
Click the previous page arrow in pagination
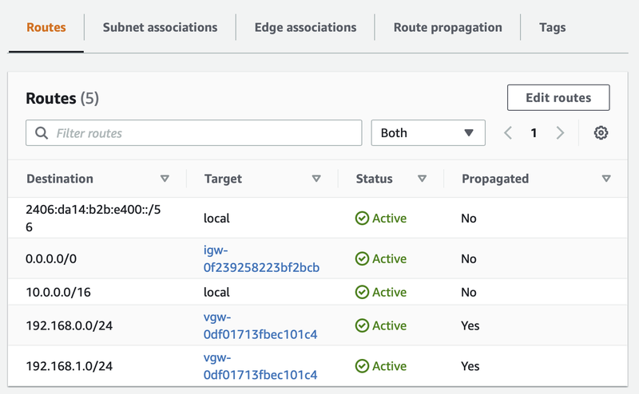coord(508,133)
